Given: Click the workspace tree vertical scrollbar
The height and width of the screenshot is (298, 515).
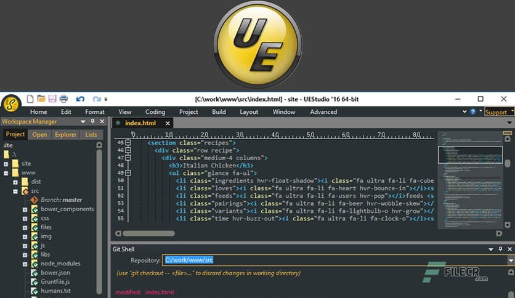Looking at the screenshot, I should 99,222.
